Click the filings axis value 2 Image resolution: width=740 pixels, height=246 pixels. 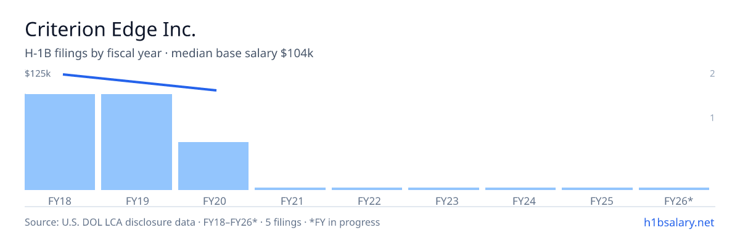(712, 74)
